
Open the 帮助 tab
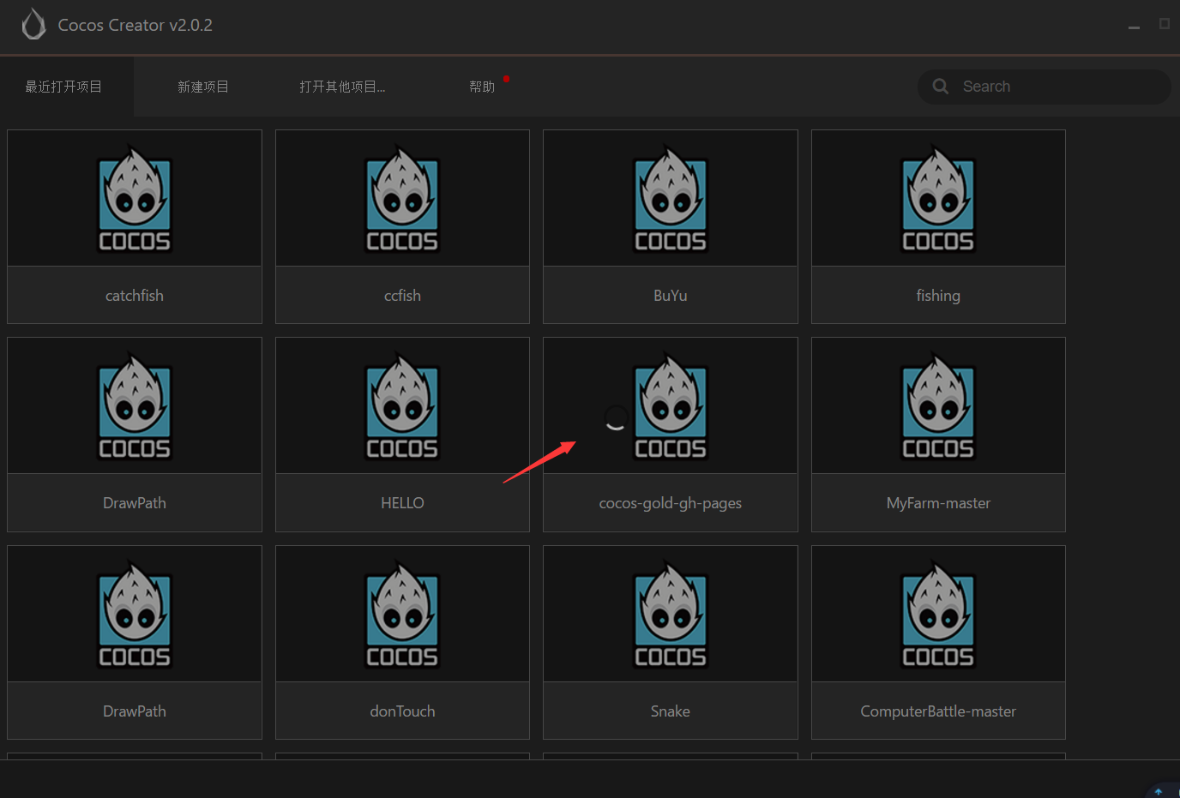(482, 87)
